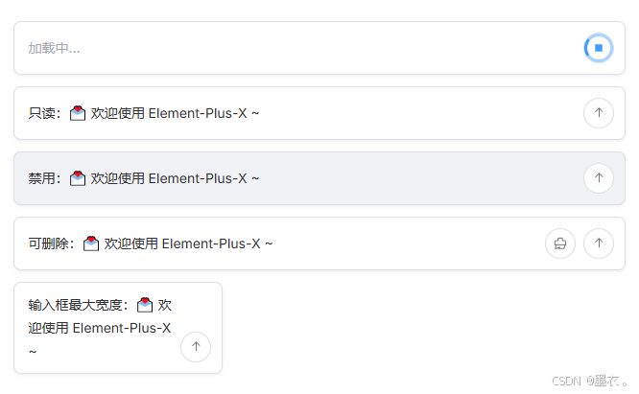Click the 只读： label text
This screenshot has height=394, width=639.
[x=44, y=113]
